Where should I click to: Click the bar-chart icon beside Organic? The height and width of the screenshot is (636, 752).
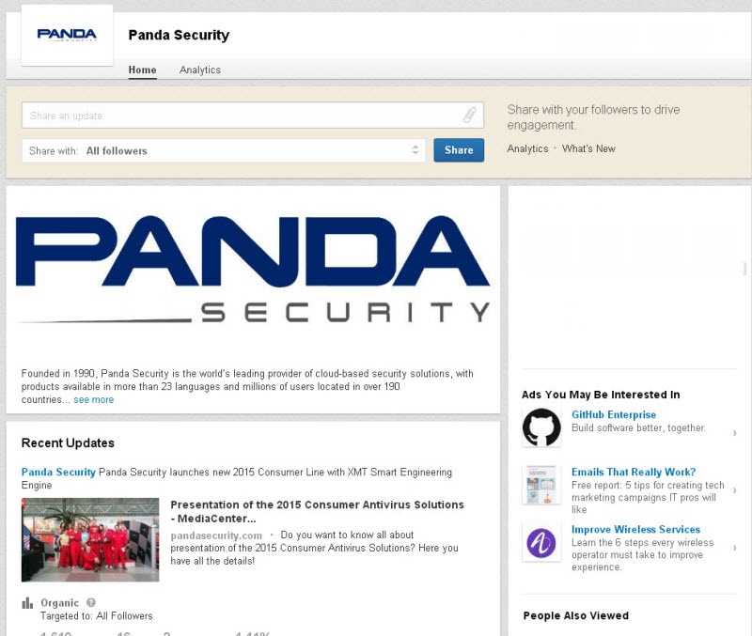[28, 602]
